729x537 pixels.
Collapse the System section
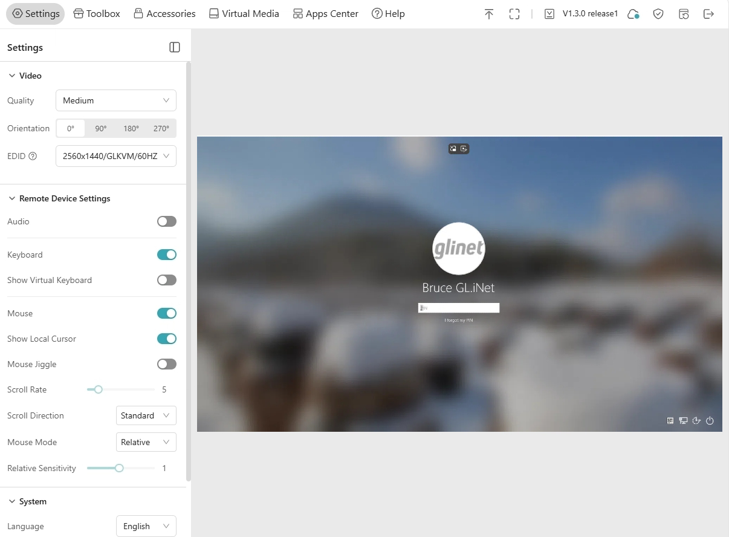click(27, 501)
